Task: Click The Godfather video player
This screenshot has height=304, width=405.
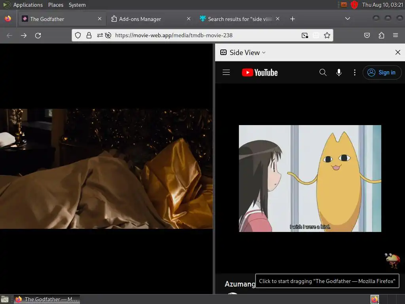Action: tap(106, 169)
